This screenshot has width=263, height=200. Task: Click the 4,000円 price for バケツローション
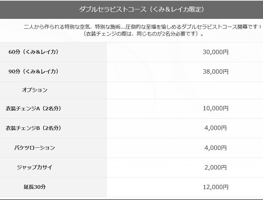tap(215, 148)
